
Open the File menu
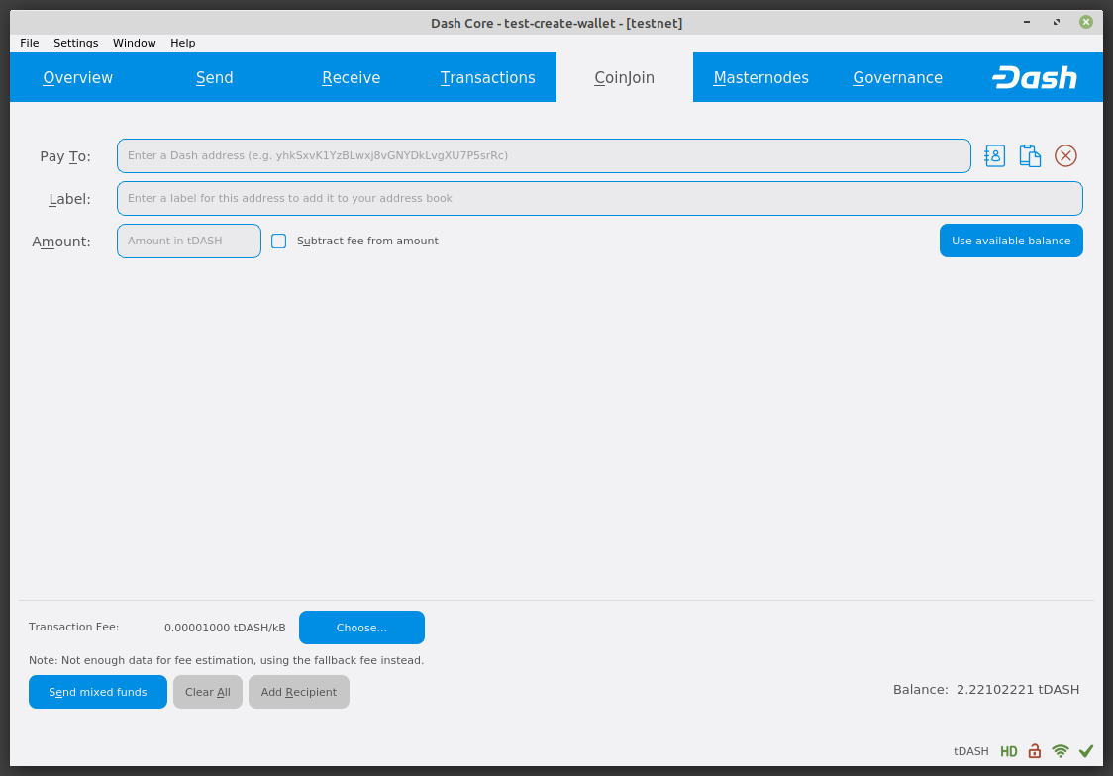pyautogui.click(x=30, y=43)
